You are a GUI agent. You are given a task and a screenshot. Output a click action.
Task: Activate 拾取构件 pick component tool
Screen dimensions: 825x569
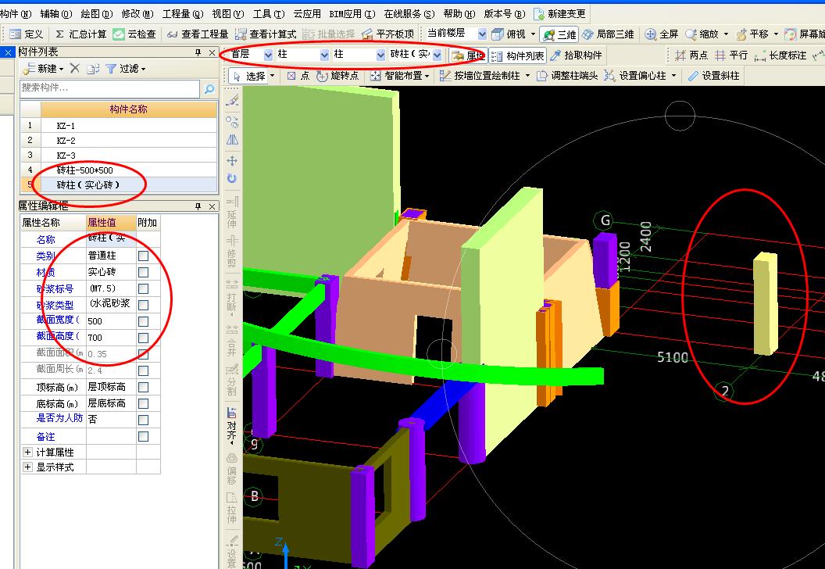[x=576, y=55]
